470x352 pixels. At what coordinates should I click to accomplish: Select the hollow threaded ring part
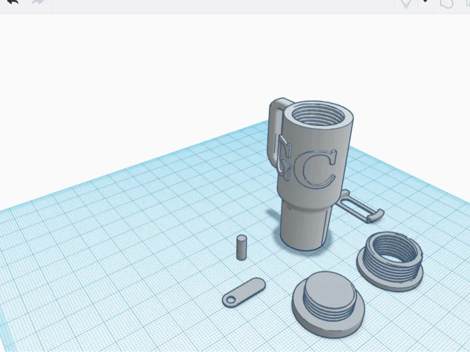[x=390, y=261]
